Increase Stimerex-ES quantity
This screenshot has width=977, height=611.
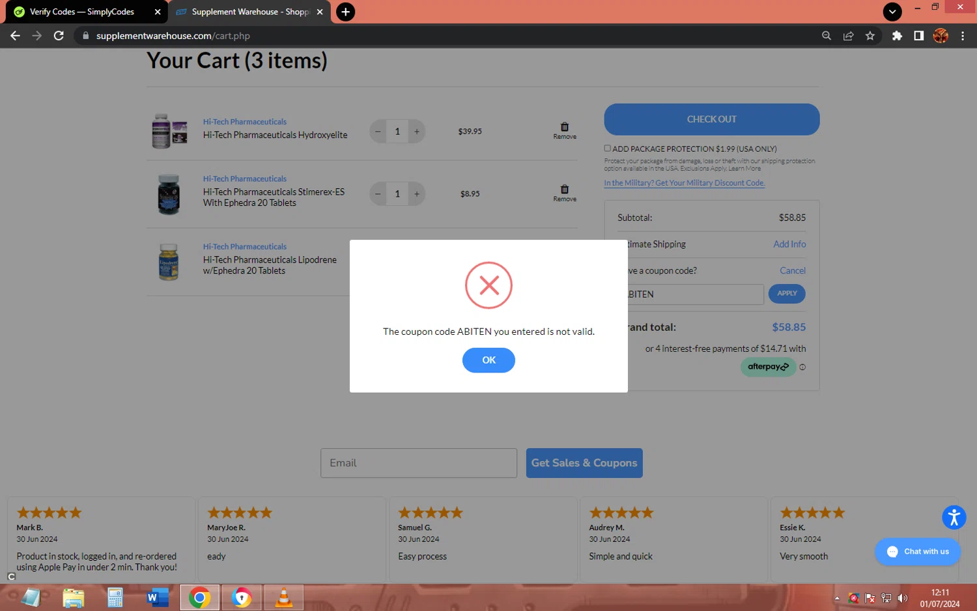[x=417, y=194]
